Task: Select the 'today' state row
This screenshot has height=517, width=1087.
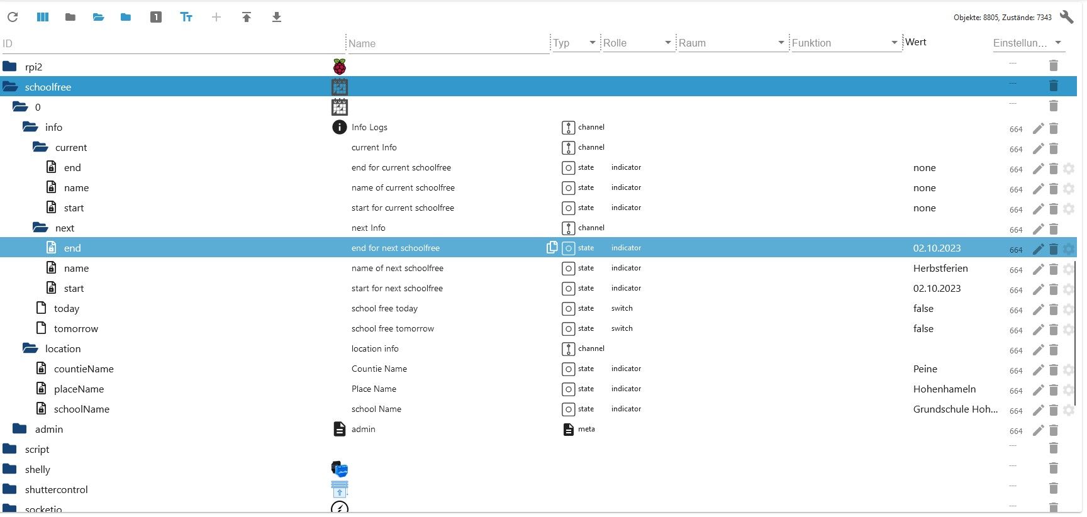Action: [538, 308]
